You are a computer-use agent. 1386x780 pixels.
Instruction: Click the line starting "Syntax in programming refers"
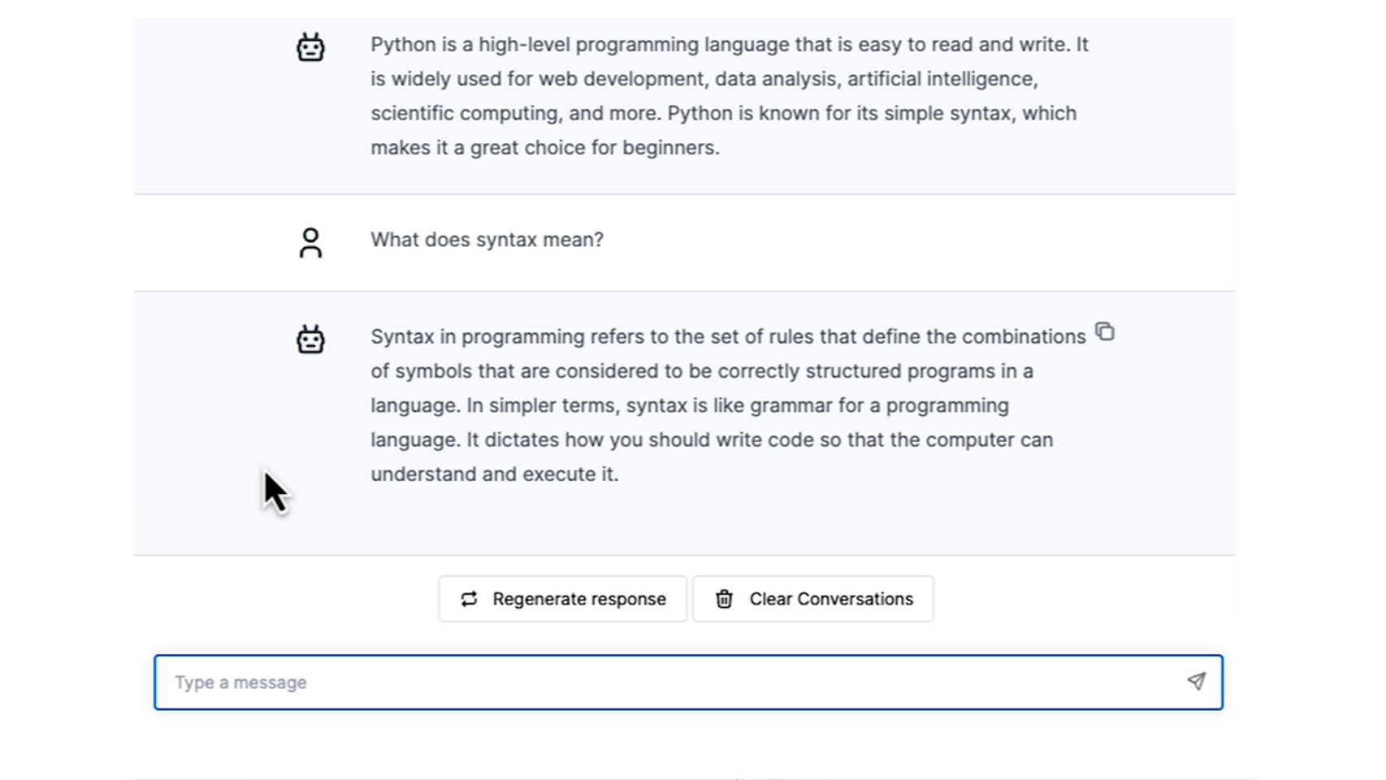pyautogui.click(x=728, y=336)
